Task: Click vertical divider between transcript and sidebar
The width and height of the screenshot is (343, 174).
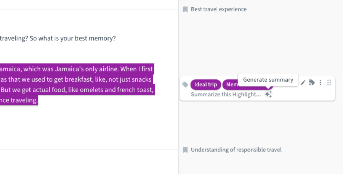Action: tap(178, 122)
